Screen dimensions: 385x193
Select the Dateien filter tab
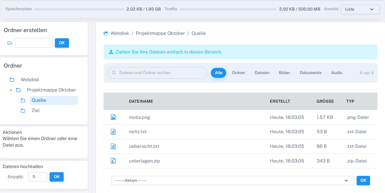pyautogui.click(x=262, y=73)
